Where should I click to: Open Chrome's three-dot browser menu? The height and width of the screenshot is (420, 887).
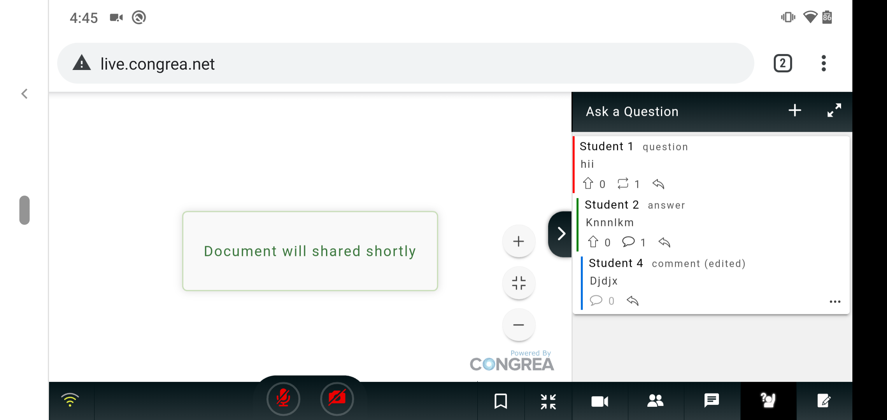pos(824,63)
